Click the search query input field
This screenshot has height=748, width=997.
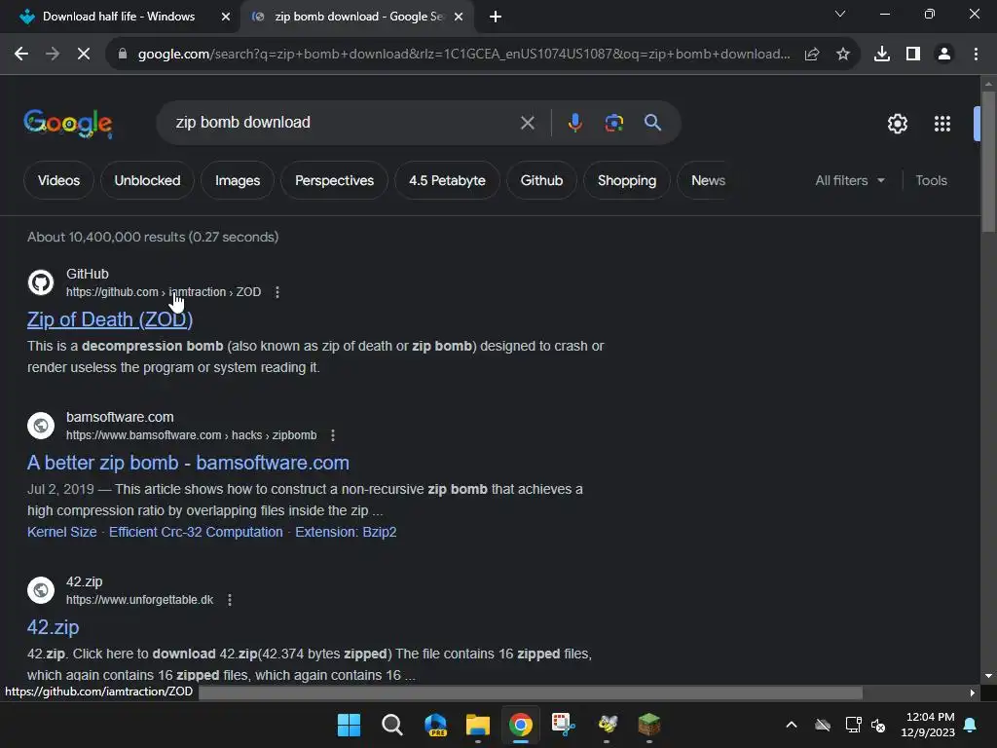344,122
